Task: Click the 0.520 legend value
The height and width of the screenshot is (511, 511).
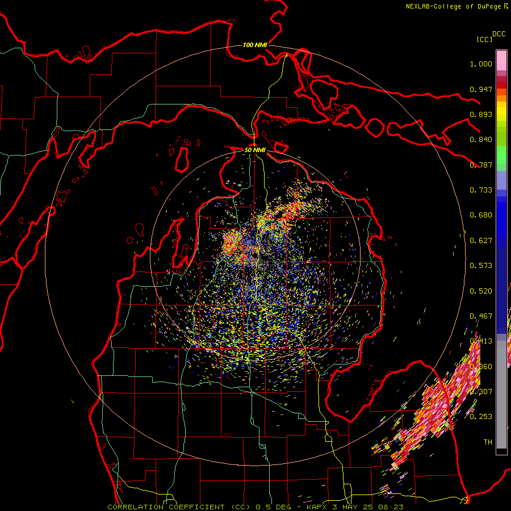Action: pyautogui.click(x=481, y=291)
